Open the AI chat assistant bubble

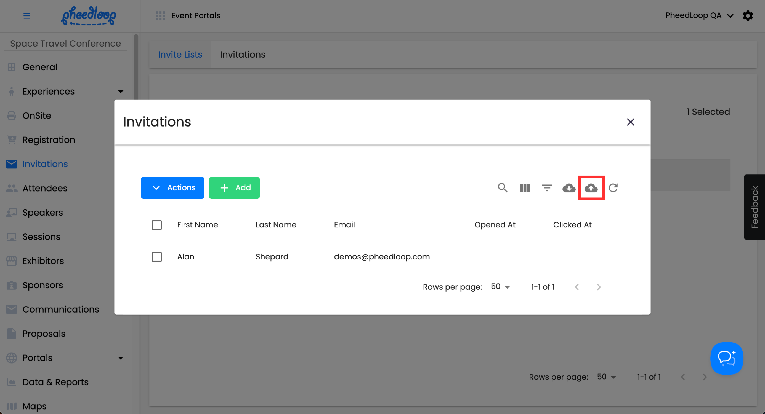[x=726, y=358]
